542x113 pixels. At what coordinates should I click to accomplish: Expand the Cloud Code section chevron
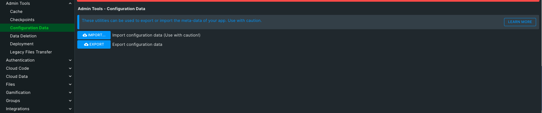70,68
